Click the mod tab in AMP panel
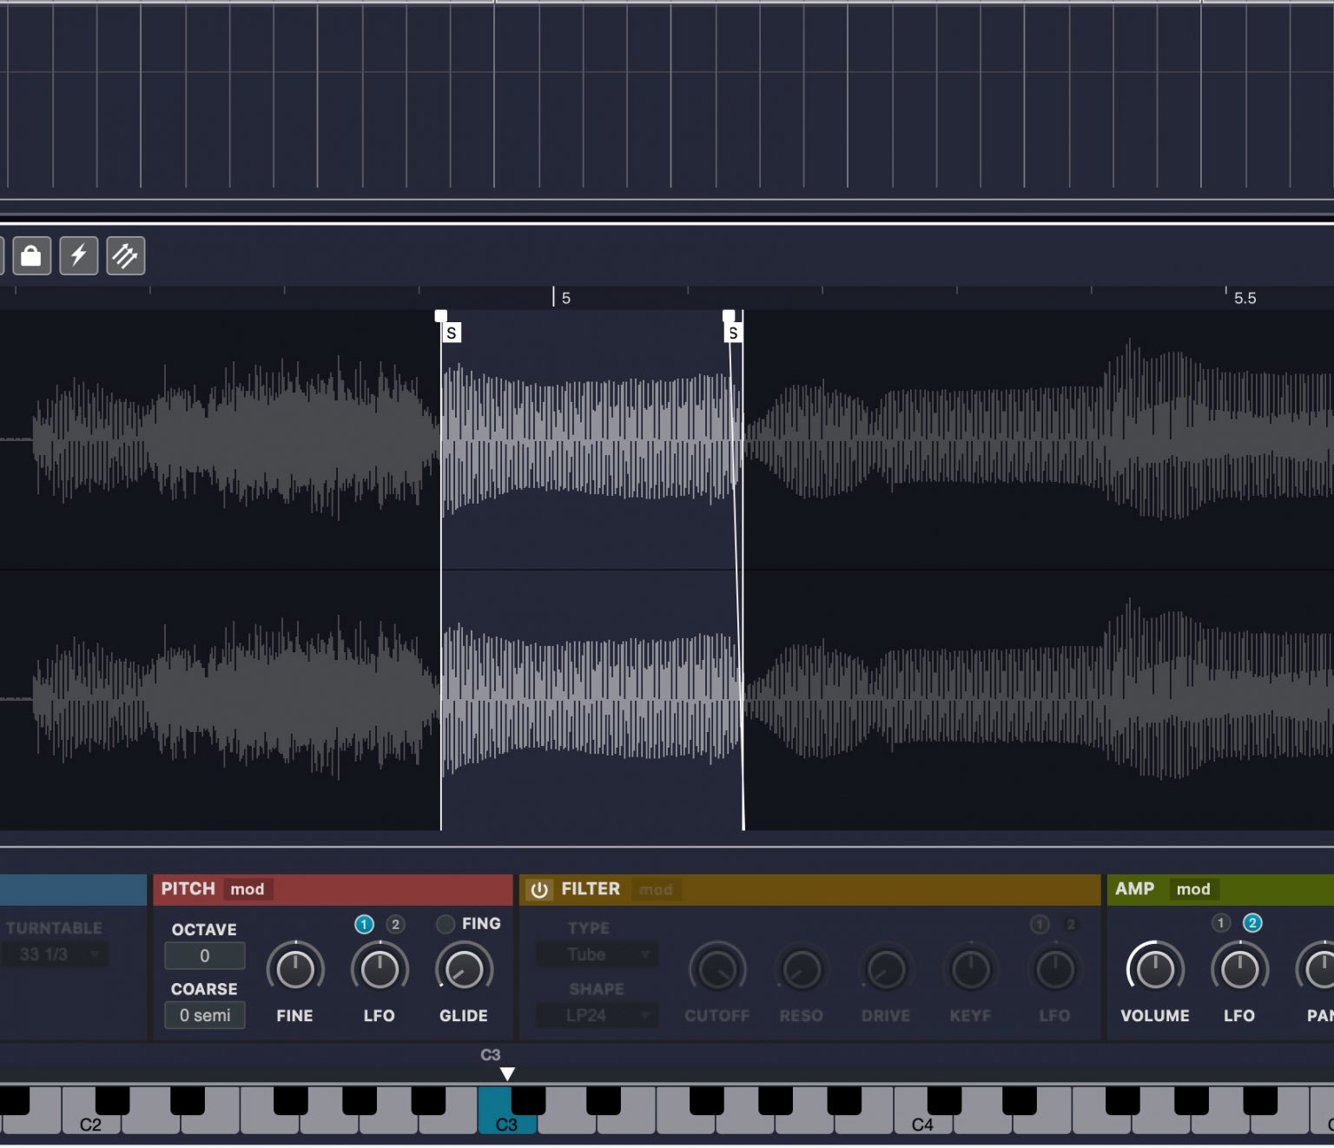The height and width of the screenshot is (1148, 1334). [1193, 889]
